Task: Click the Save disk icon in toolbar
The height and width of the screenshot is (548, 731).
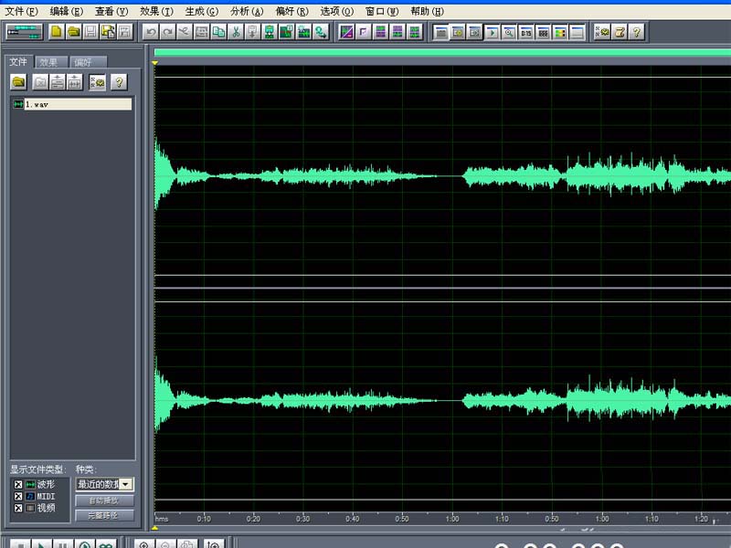Action: (x=90, y=31)
